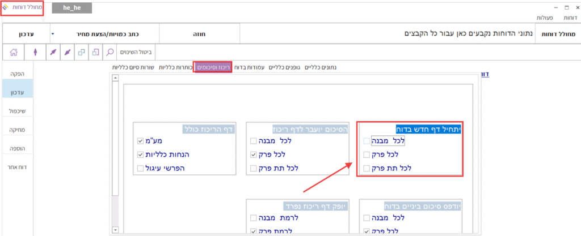Enable the הפרשי עיגול checkbox
Screen dimensions: 581x236
click(x=140, y=168)
